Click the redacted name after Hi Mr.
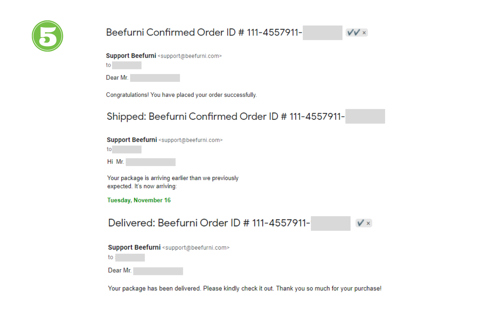The image size is (496, 317). (x=151, y=162)
